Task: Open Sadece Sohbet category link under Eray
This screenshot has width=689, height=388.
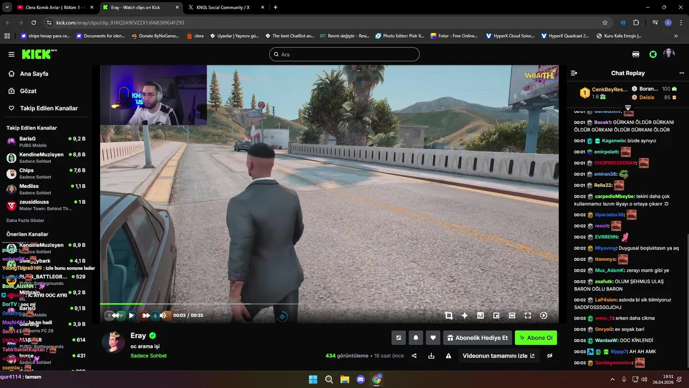Action: pyautogui.click(x=149, y=356)
